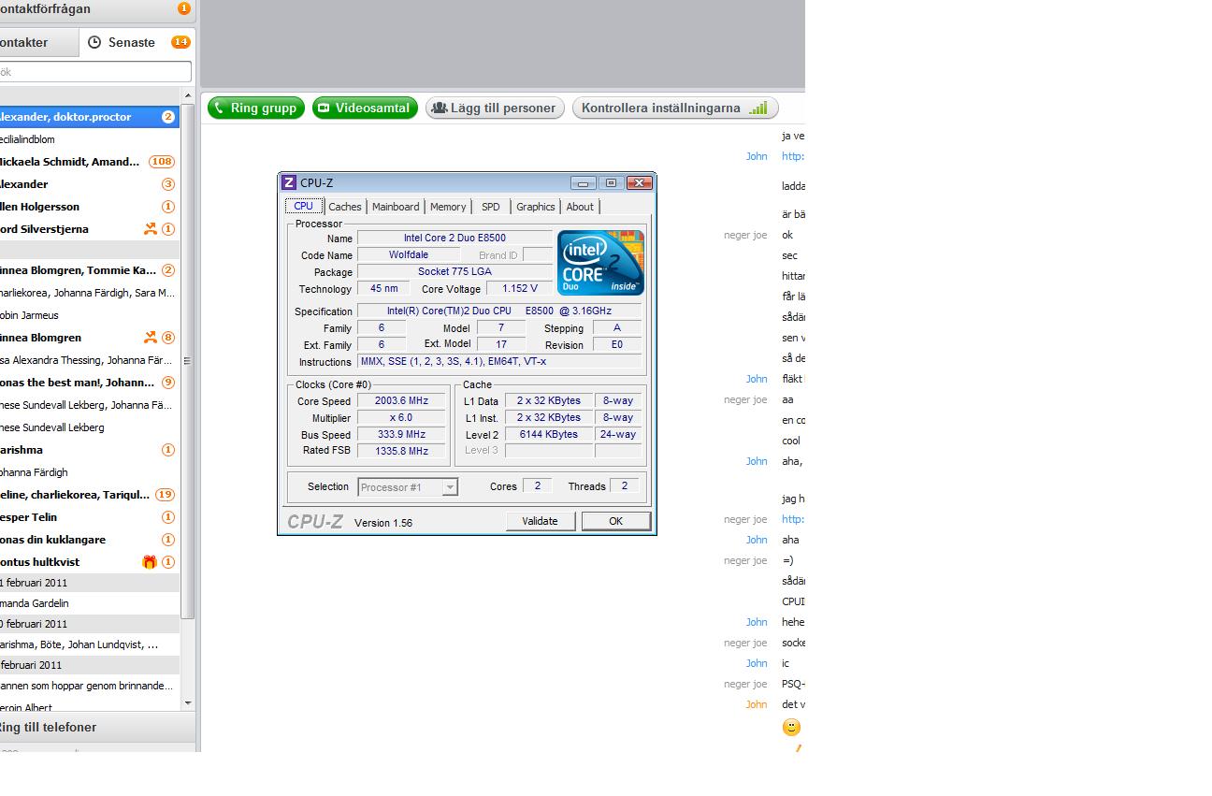Click the smiley emoticon in the chat
The image size is (1212, 796).
[791, 727]
